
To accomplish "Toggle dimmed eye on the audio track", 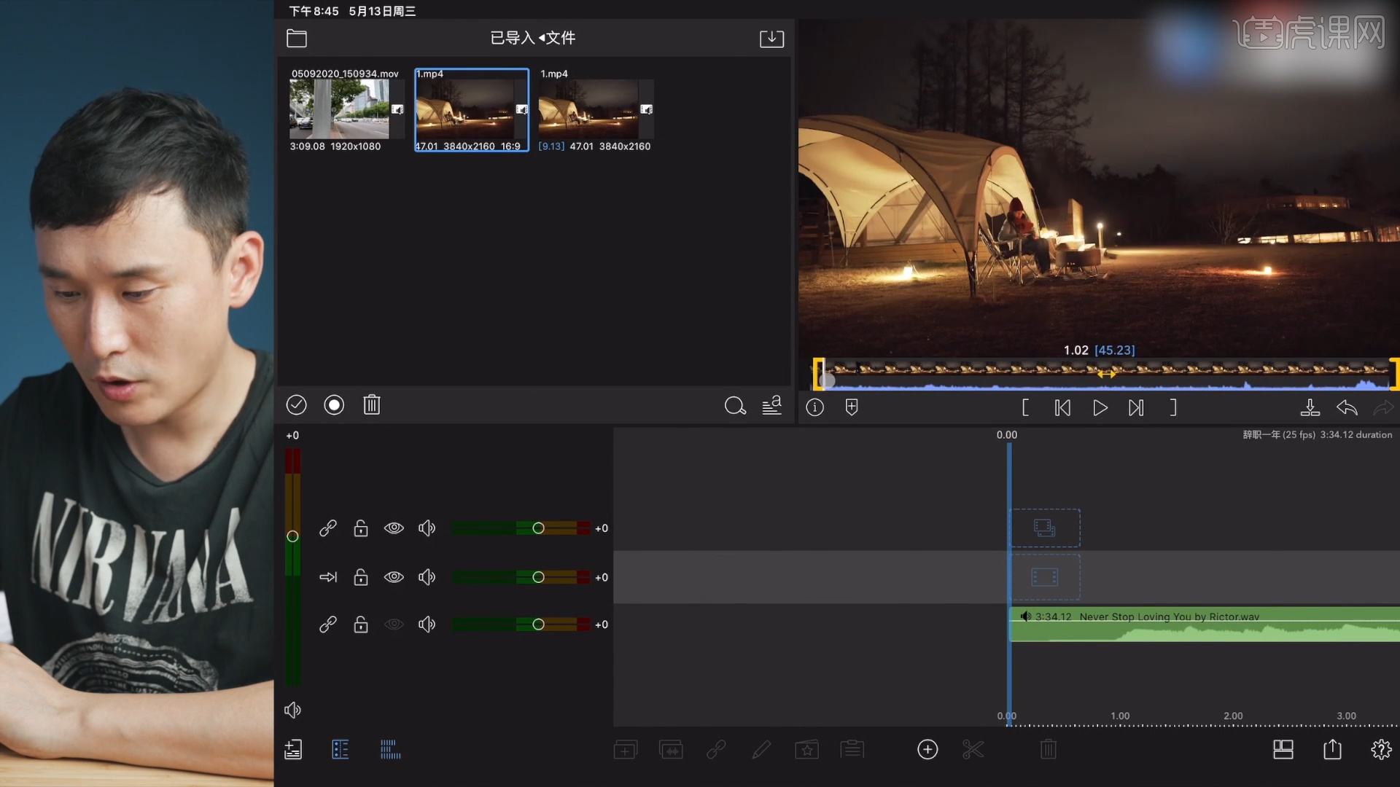I will pos(394,624).
